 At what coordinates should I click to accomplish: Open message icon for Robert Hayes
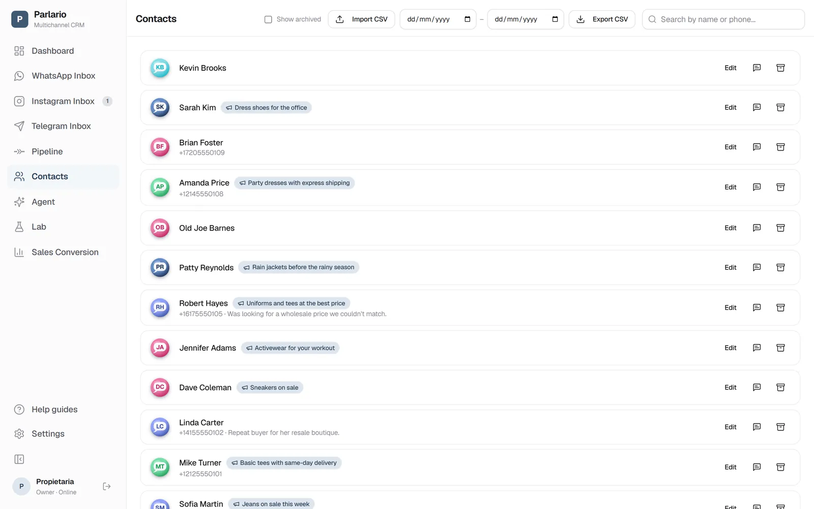(757, 307)
